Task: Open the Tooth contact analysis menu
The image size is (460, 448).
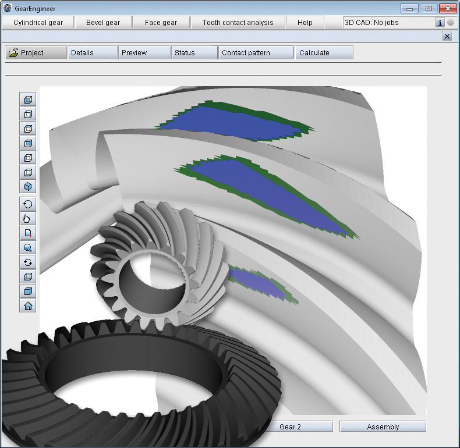Action: pos(238,23)
